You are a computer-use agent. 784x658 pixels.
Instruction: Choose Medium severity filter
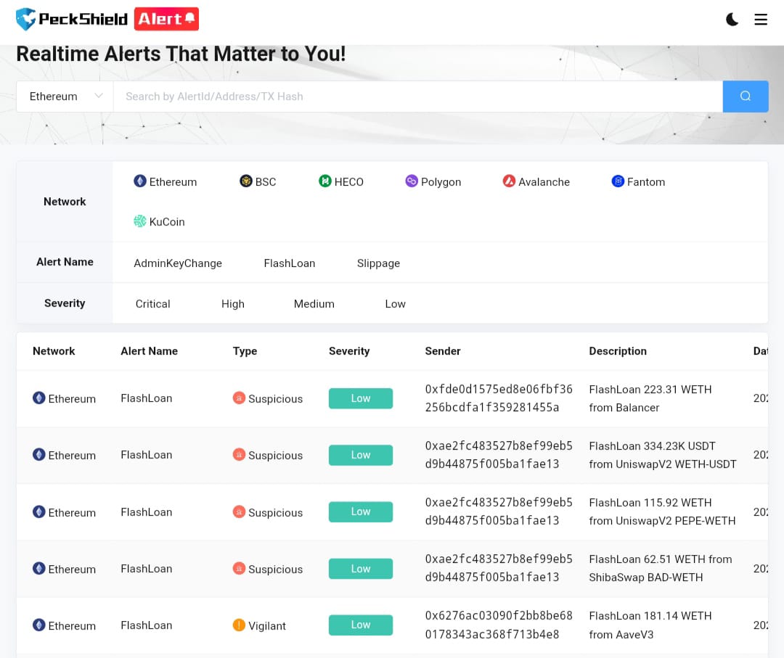314,303
